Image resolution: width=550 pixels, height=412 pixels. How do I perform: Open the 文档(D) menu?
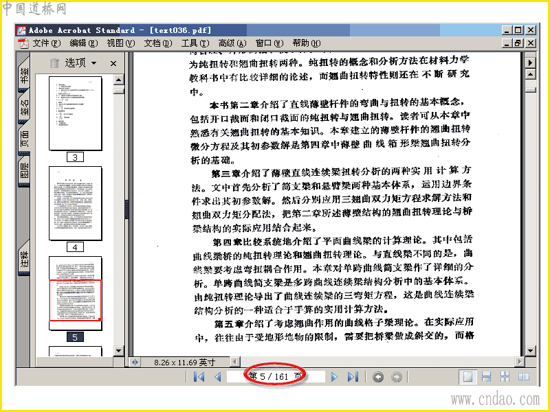pos(158,43)
